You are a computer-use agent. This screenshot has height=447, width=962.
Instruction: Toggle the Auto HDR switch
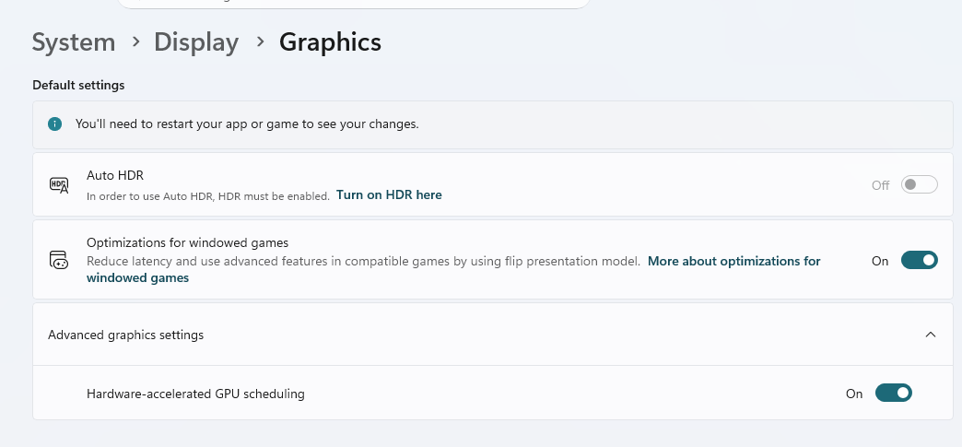pyautogui.click(x=919, y=184)
